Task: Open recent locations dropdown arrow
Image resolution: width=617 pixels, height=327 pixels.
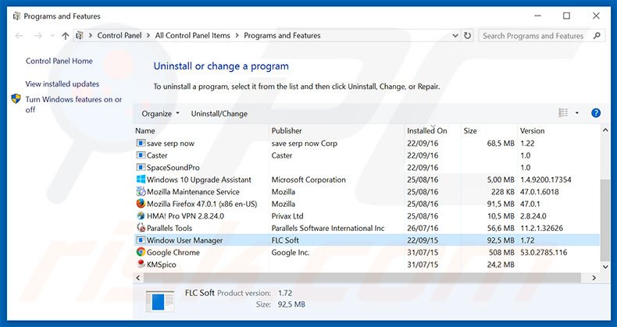Action: 52,36
